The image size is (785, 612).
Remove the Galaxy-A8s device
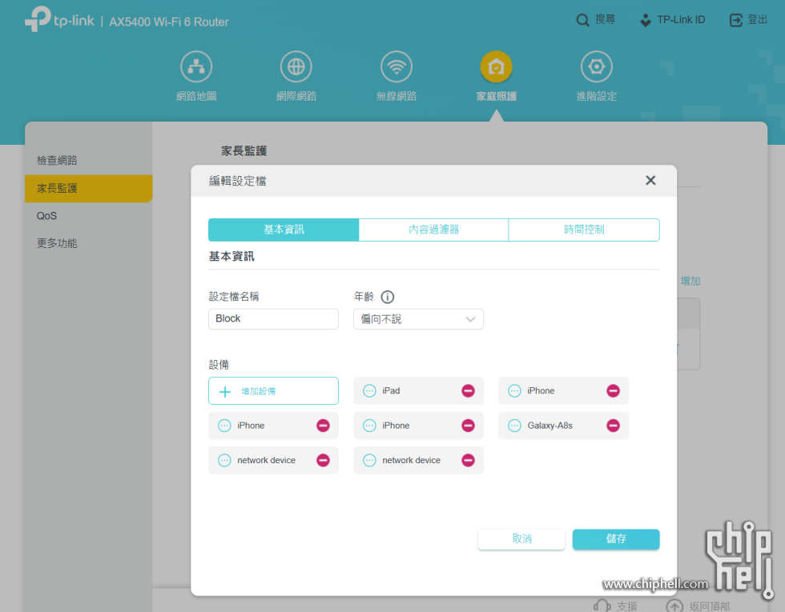click(x=613, y=426)
